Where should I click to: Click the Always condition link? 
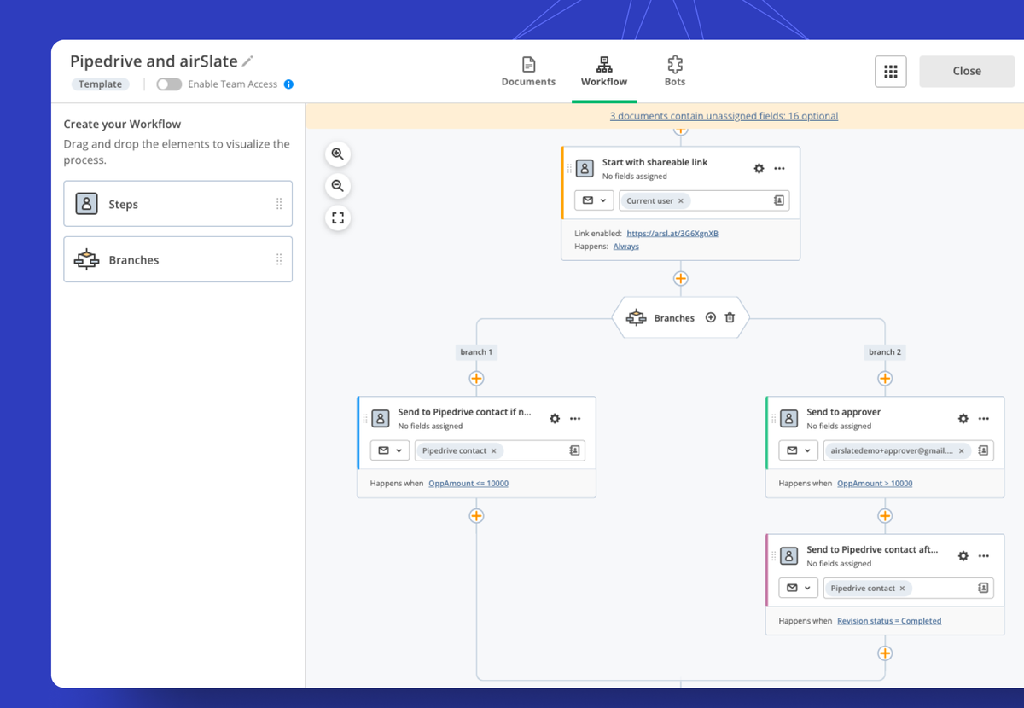pyautogui.click(x=626, y=247)
